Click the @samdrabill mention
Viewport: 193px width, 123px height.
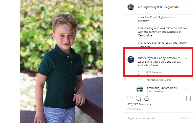tap(169, 88)
